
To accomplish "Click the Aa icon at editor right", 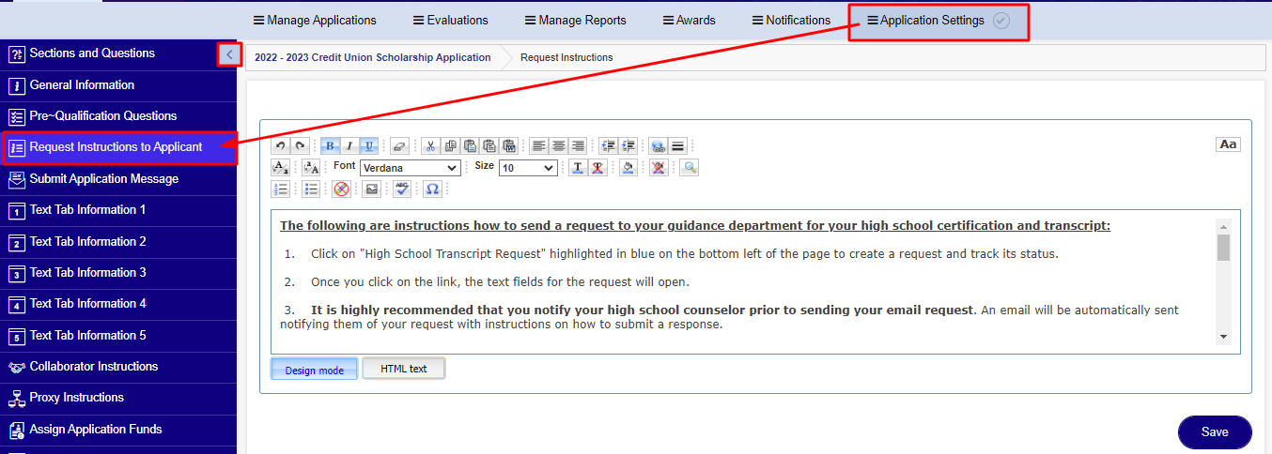I will (1228, 144).
